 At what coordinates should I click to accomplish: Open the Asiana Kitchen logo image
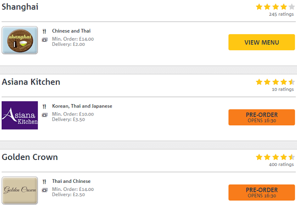[20, 115]
